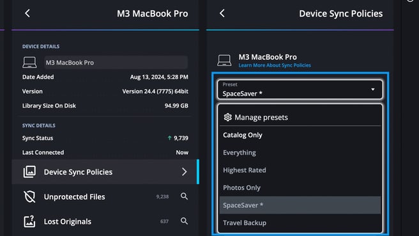Click the DEVICE DETAILS section heading
Viewport: 419px width, 236px height.
point(41,47)
